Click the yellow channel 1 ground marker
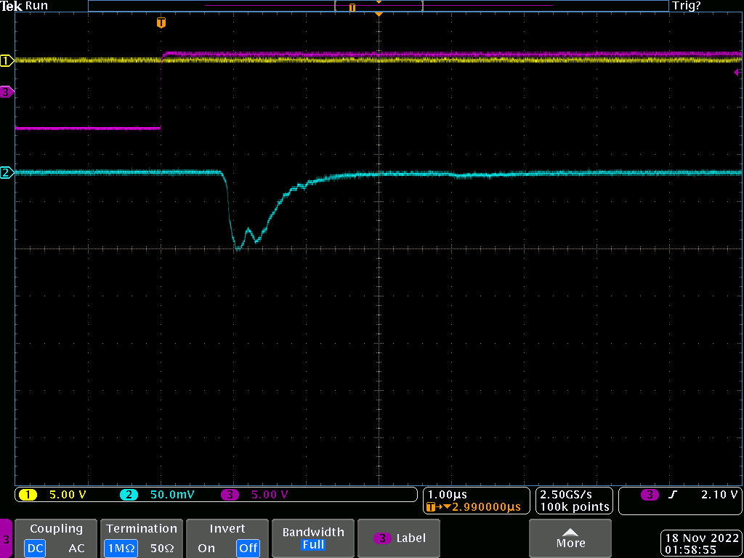The width and height of the screenshot is (744, 558). tap(7, 61)
